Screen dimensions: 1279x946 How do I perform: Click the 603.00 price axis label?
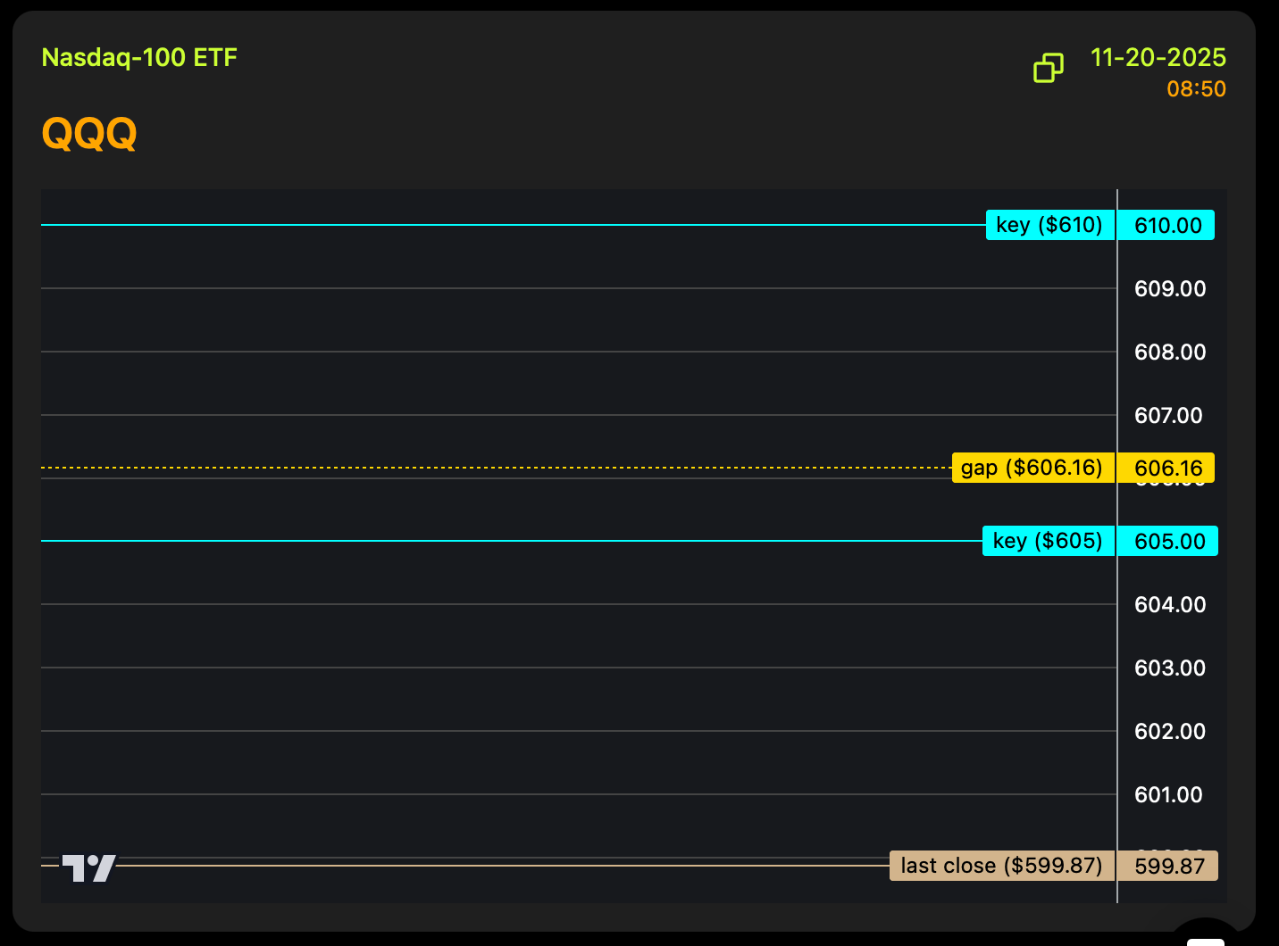tap(1169, 668)
